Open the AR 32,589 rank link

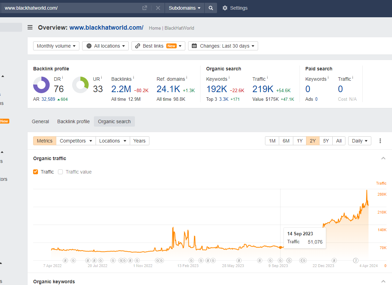pyautogui.click(x=48, y=99)
